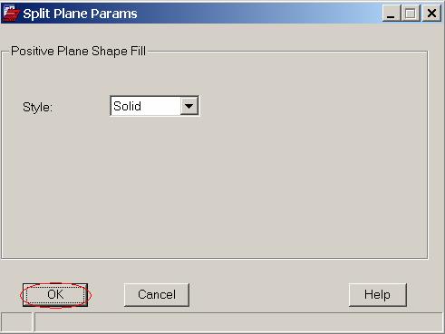The width and height of the screenshot is (445, 334).
Task: Select the Split Plane Params title bar text
Action: tap(80, 14)
